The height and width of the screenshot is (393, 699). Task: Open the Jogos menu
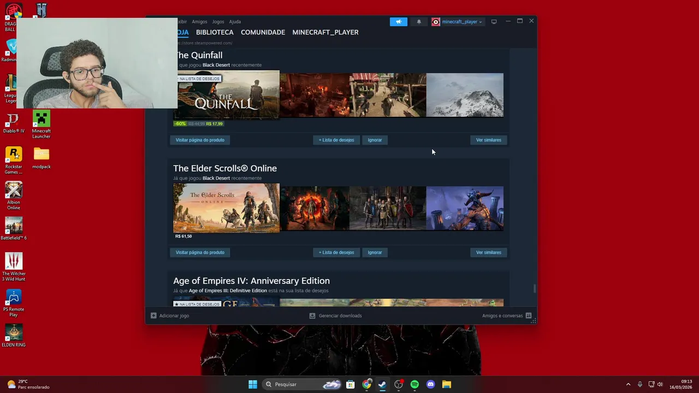point(218,22)
